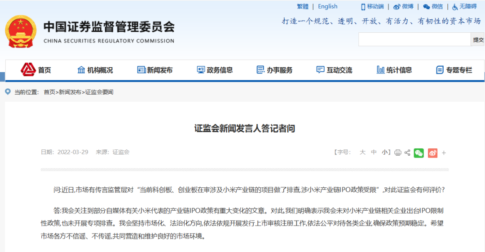
Task: Click the search input field
Action: click(414, 40)
